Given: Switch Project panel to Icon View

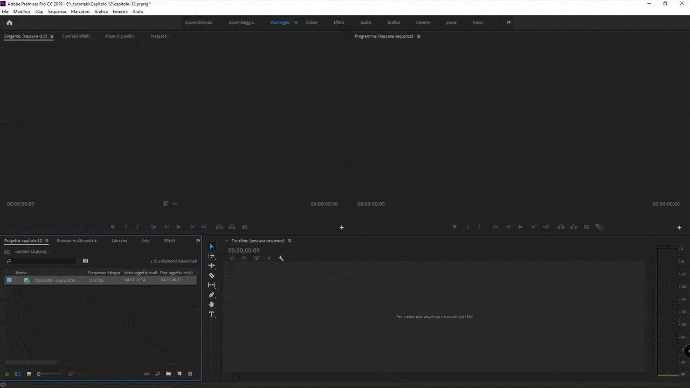Looking at the screenshot, I should click(29, 373).
